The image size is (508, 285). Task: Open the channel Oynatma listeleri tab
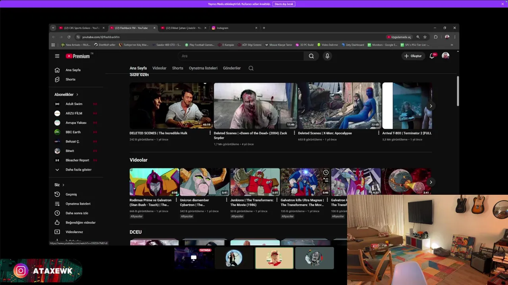point(203,68)
